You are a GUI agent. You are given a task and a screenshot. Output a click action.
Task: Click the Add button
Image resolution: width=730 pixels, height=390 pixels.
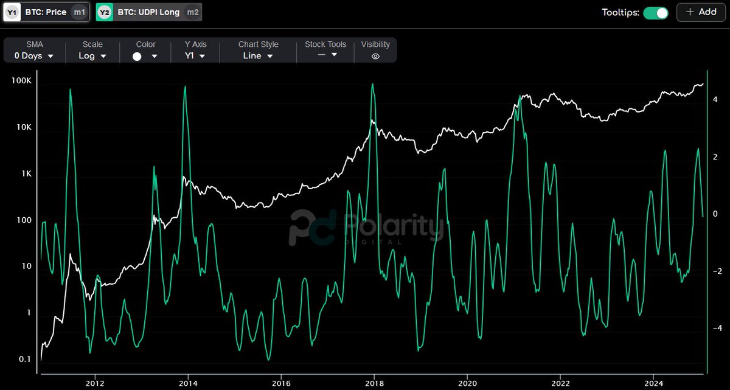tap(700, 12)
